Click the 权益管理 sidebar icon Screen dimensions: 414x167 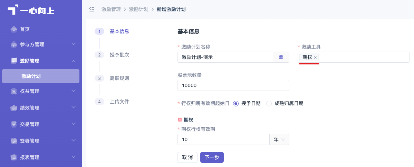tap(14, 91)
